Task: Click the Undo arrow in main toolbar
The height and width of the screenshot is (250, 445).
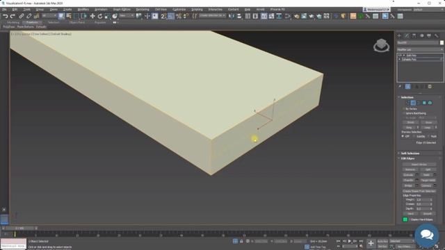Action: 5,16
